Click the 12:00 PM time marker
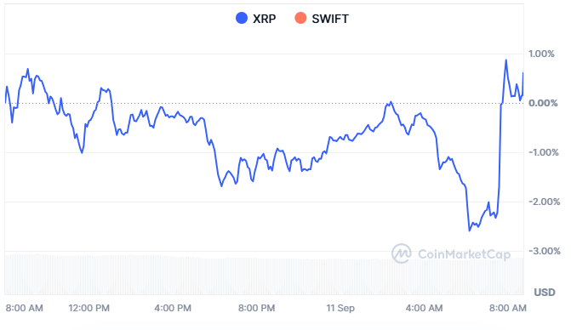Image resolution: width=571 pixels, height=330 pixels. [89, 308]
